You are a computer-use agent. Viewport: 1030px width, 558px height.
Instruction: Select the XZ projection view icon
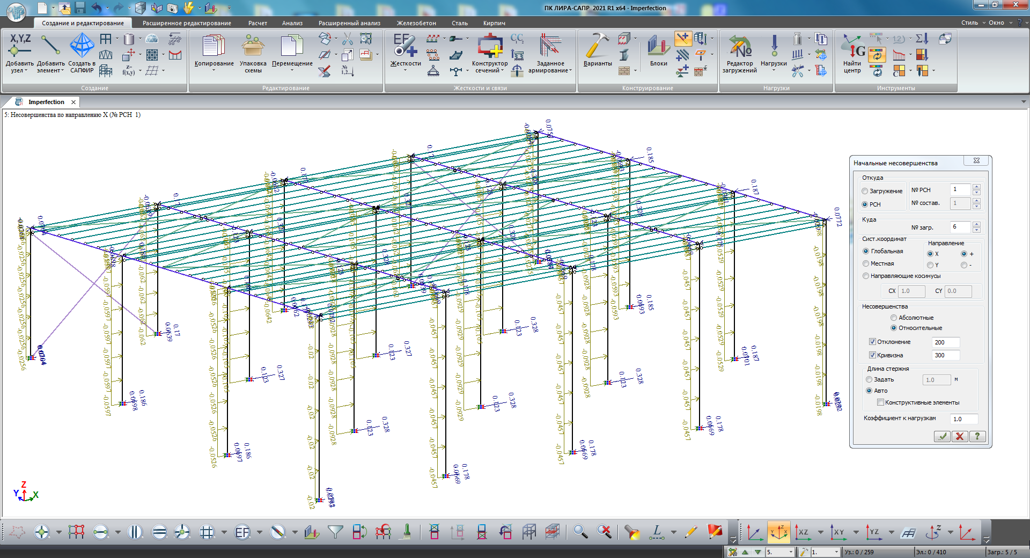[803, 532]
